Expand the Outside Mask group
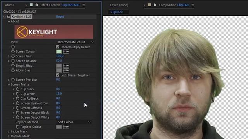 point(9,136)
